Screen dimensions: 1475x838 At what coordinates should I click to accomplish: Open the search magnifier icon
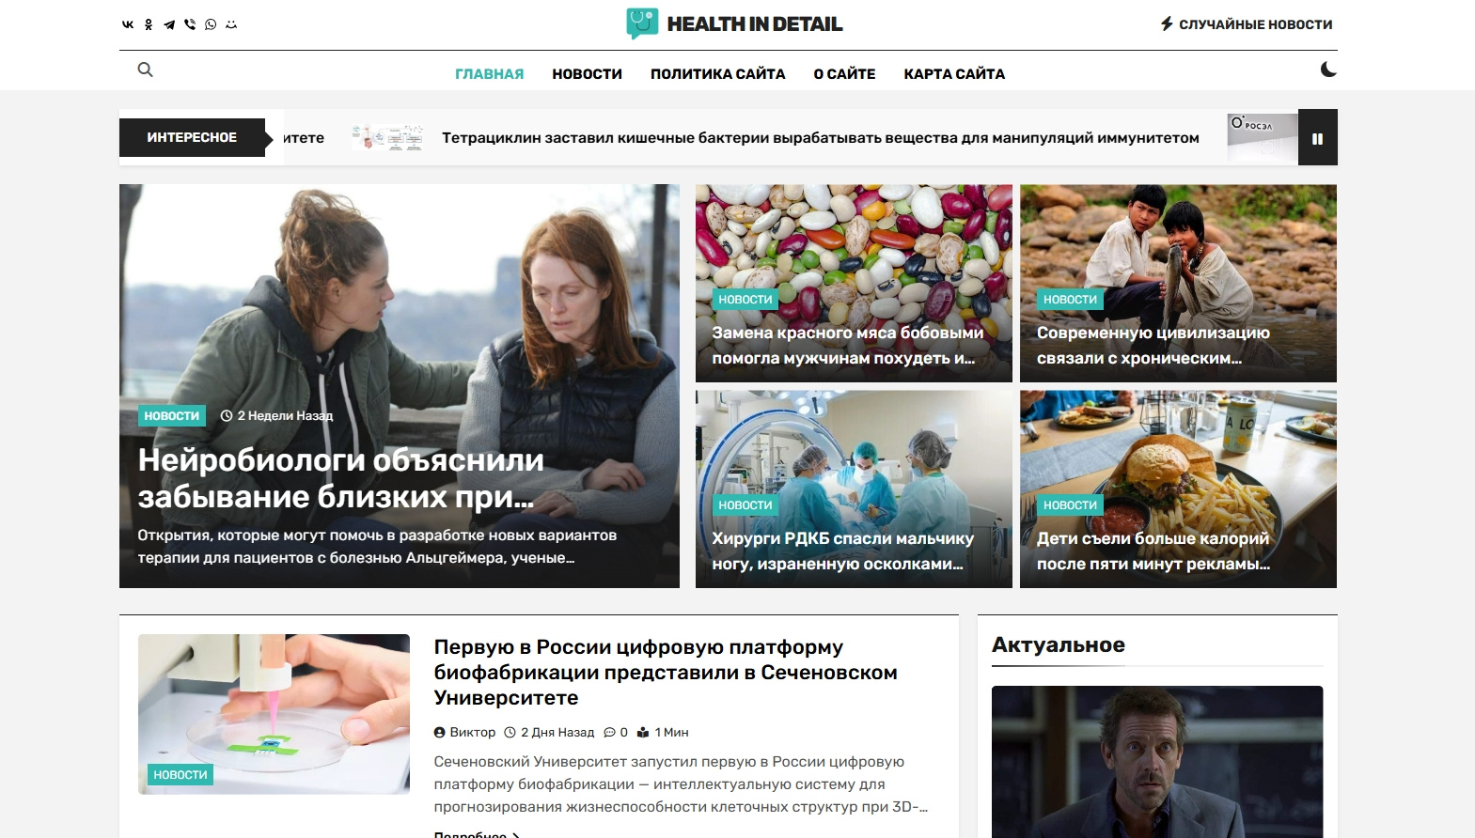click(145, 70)
